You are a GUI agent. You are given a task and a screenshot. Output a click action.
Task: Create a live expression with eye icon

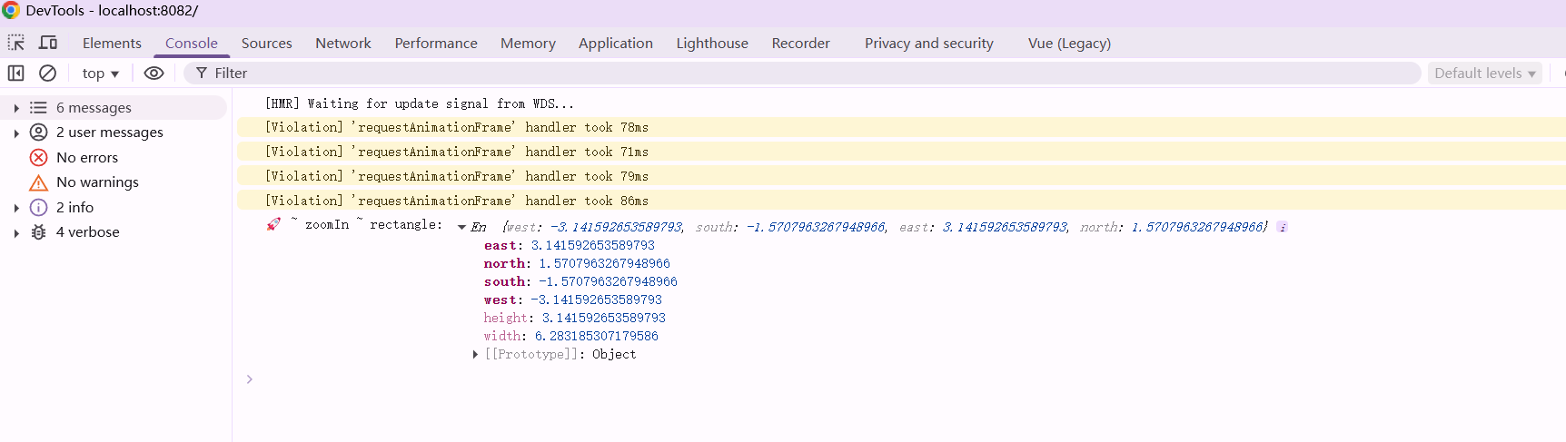coord(154,73)
